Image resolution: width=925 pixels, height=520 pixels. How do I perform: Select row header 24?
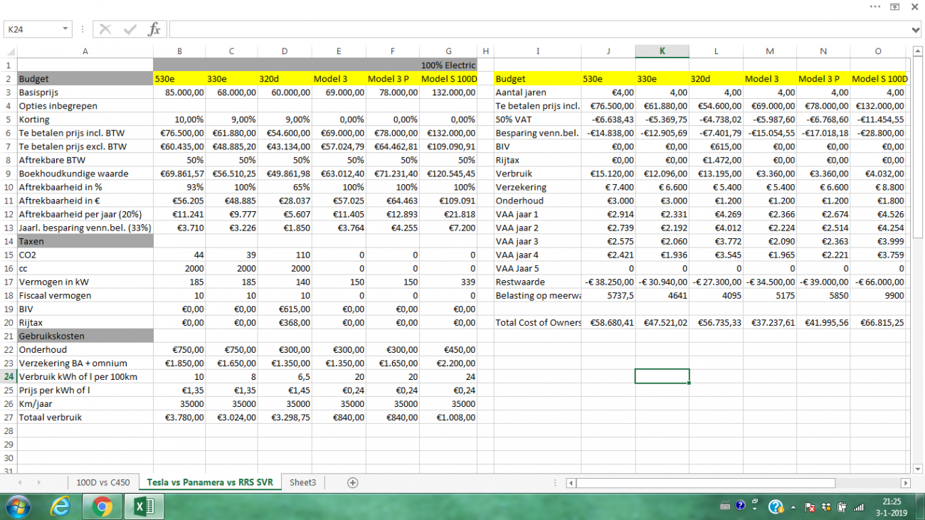point(9,376)
